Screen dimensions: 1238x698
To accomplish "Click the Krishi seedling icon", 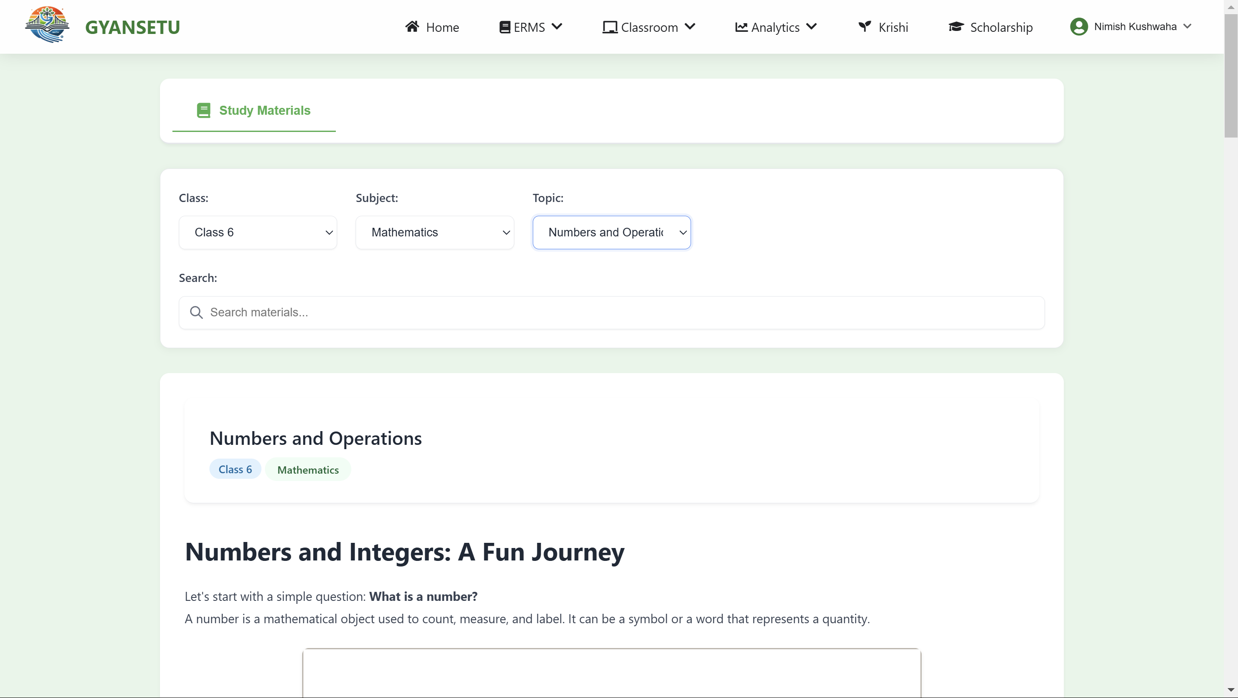I will pos(865,26).
